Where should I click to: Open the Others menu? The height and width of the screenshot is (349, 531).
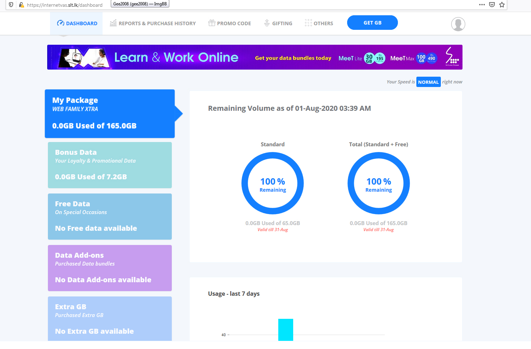point(319,23)
